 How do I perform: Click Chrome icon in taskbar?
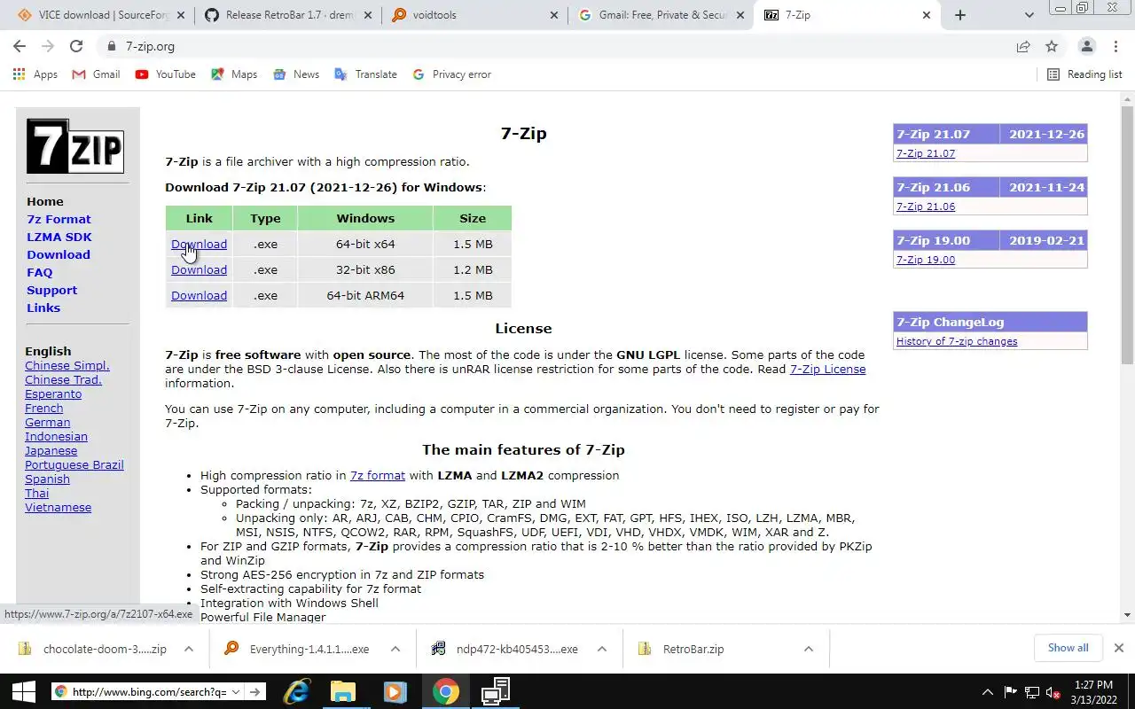click(446, 691)
